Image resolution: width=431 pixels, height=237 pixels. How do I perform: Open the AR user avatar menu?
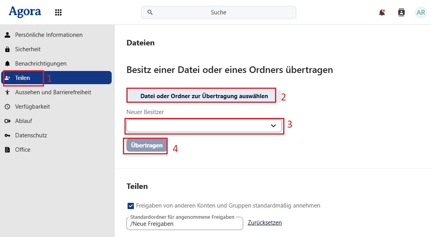pyautogui.click(x=420, y=12)
